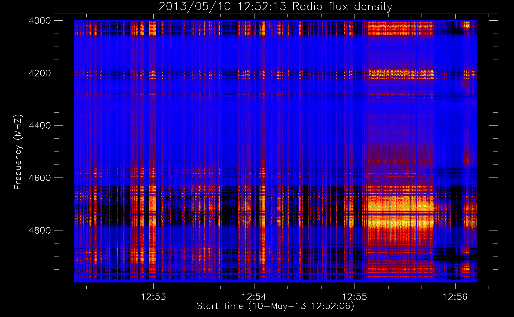Click the 12:54 time axis label

coord(254,297)
